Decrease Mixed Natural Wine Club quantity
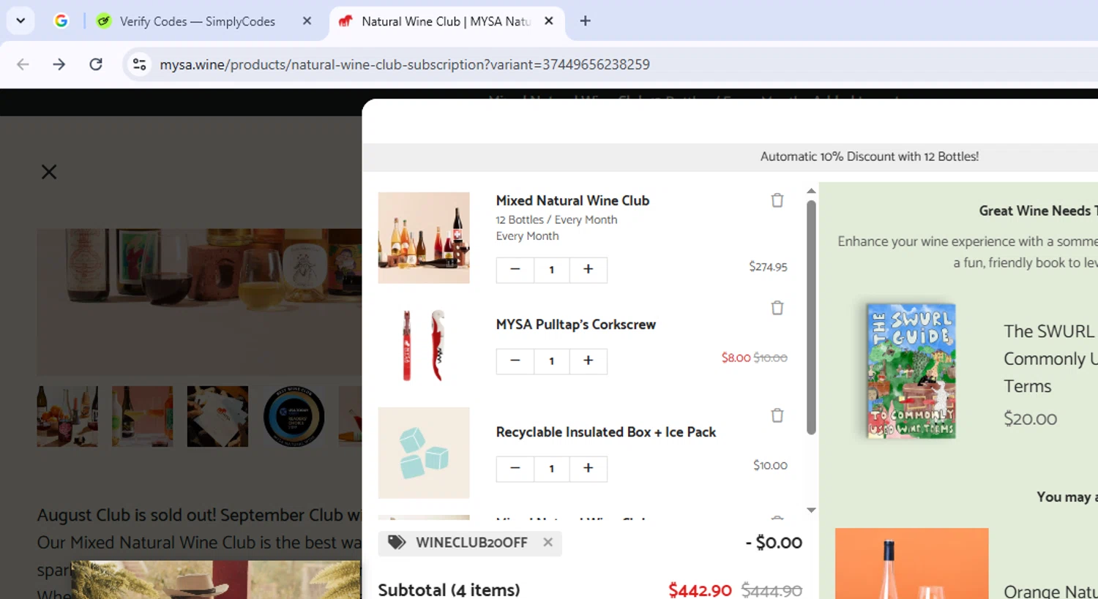Screen dimensions: 1098x599 (515, 269)
